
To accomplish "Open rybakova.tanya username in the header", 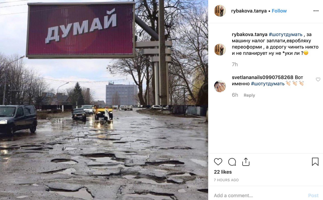I will coord(249,11).
